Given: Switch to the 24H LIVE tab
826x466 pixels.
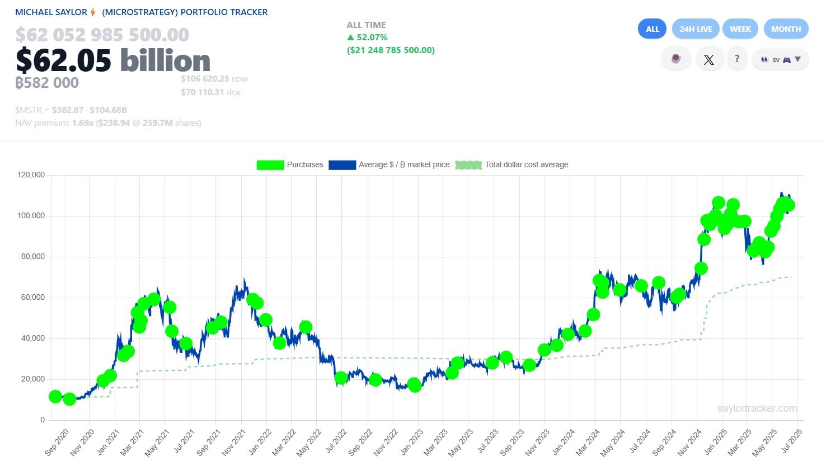Looking at the screenshot, I should click(x=696, y=29).
